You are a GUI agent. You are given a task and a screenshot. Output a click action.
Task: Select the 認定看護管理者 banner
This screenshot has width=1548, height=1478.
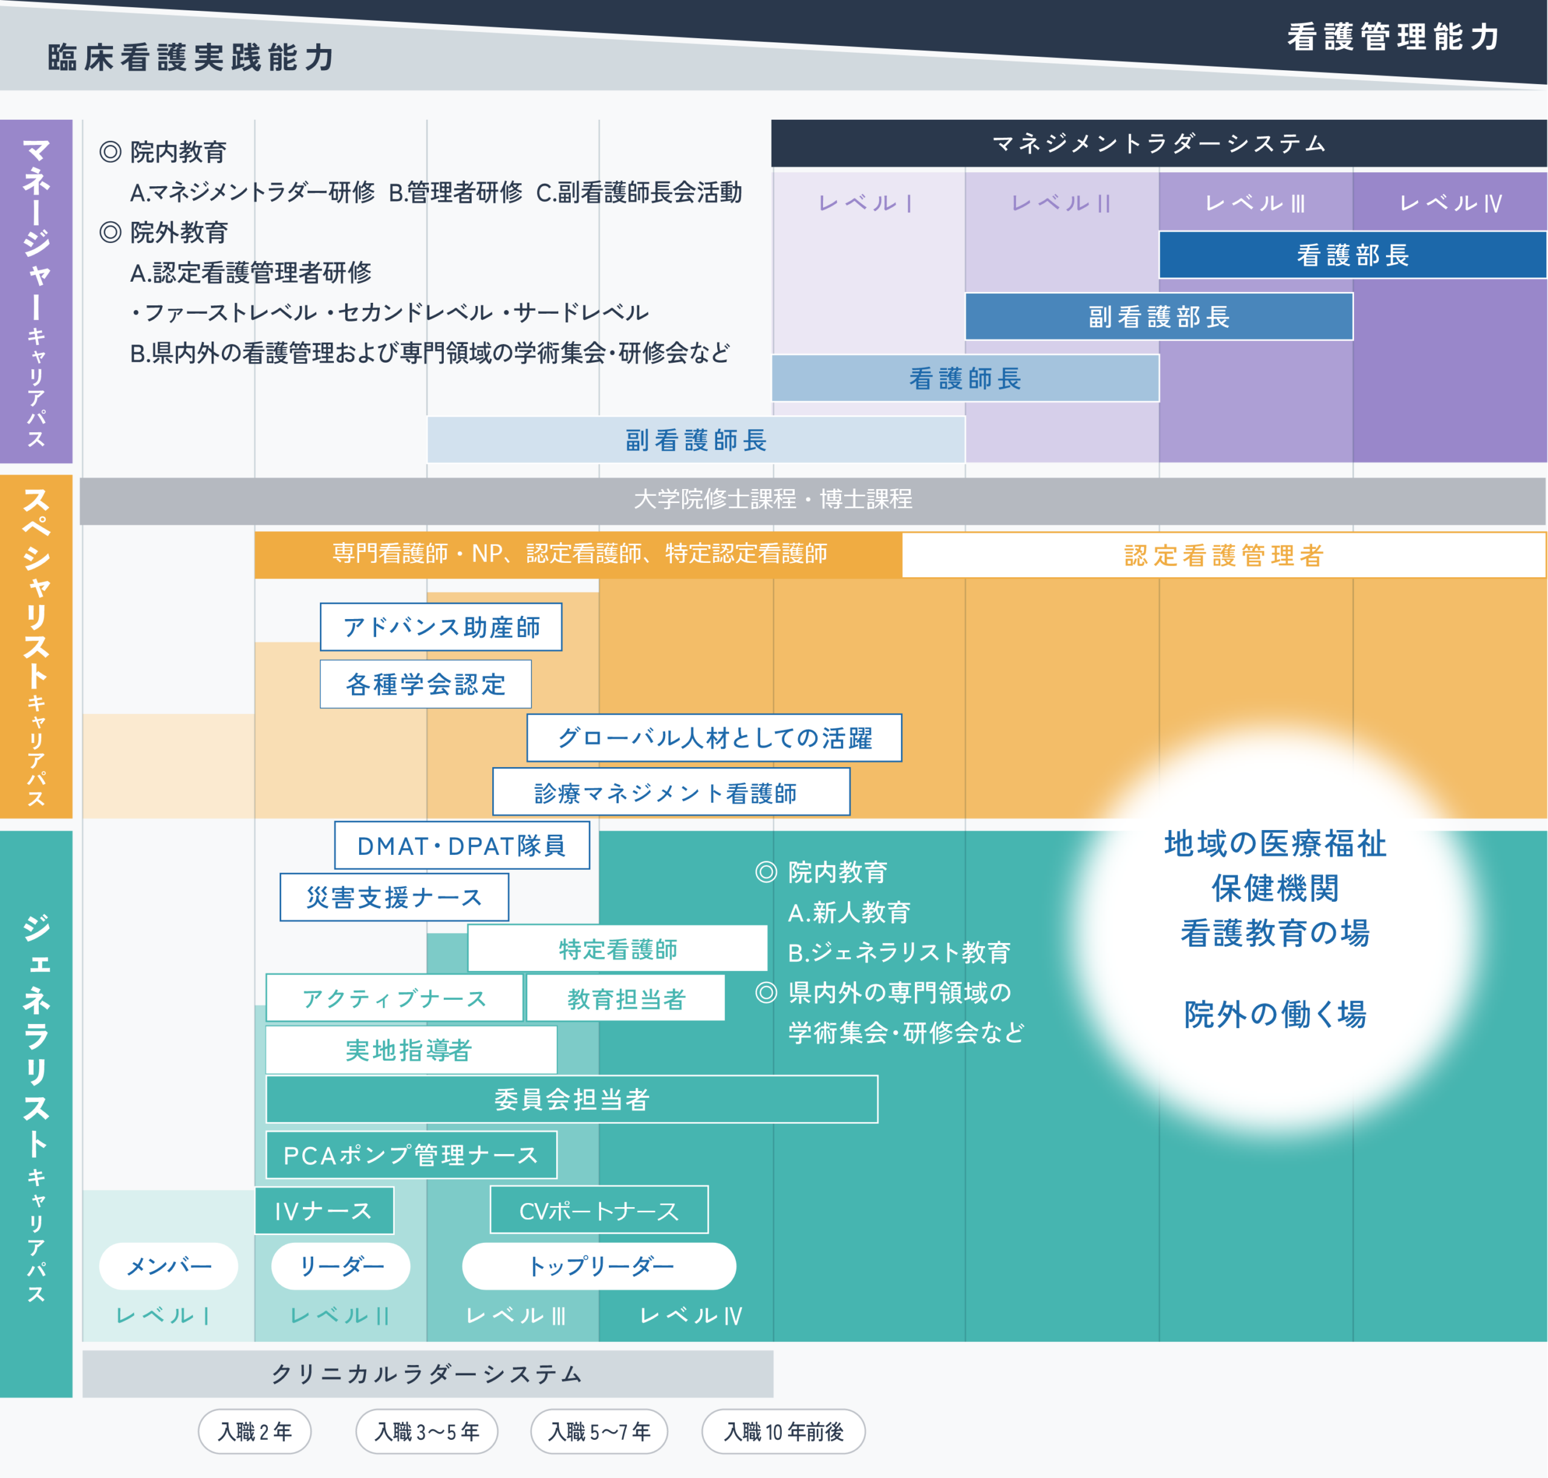1223,556
